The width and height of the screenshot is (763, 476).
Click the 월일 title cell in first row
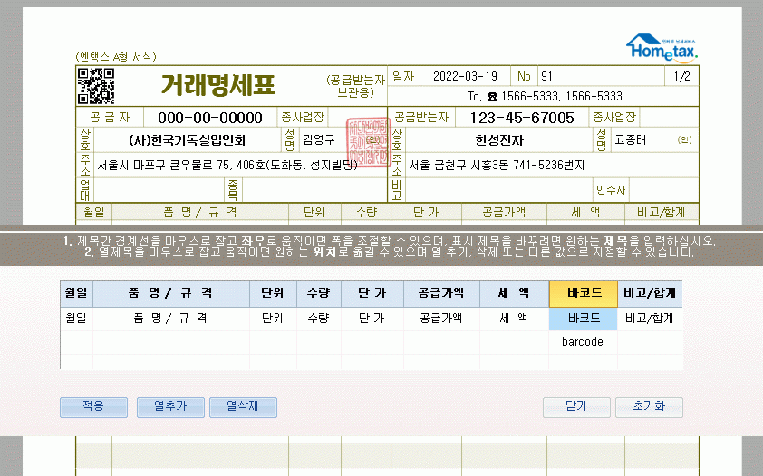[76, 319]
